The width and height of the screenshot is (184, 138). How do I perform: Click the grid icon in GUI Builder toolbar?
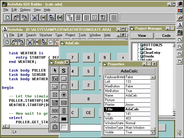click(114, 18)
